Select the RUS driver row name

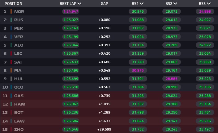coord(19,20)
